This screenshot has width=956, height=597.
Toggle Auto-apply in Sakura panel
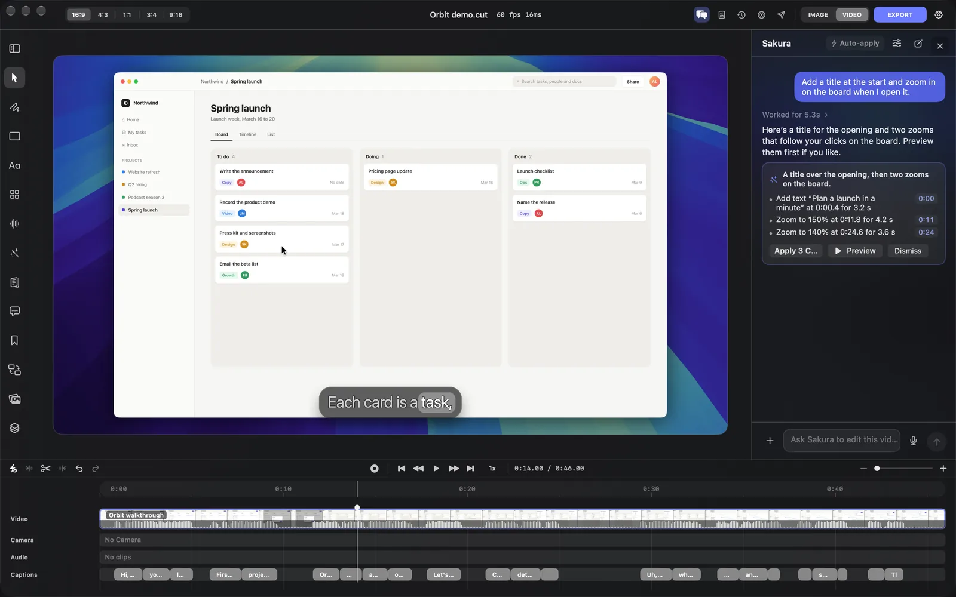click(855, 44)
